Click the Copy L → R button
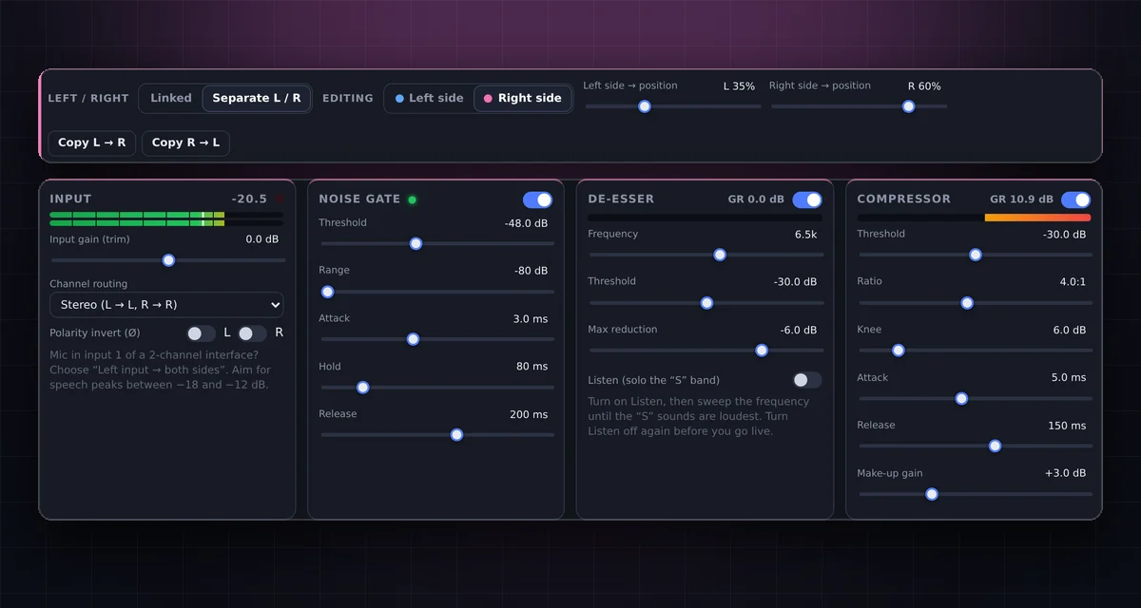Image resolution: width=1141 pixels, height=608 pixels. (92, 142)
